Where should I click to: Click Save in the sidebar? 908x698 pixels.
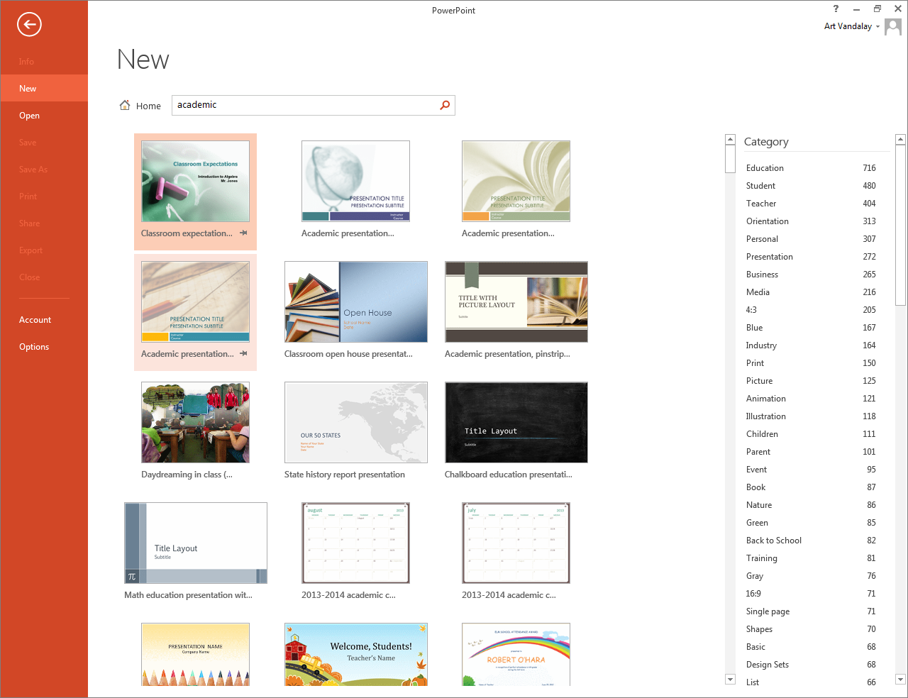point(44,143)
